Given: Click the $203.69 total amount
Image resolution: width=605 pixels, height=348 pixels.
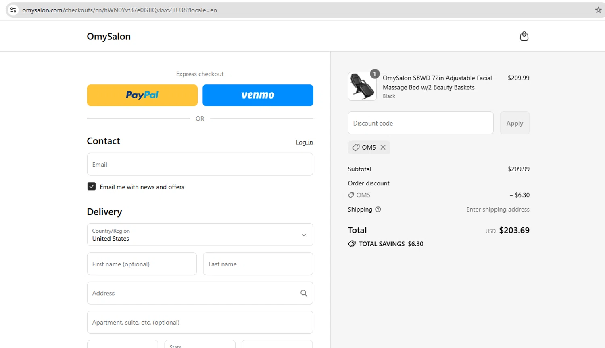Looking at the screenshot, I should 514,230.
